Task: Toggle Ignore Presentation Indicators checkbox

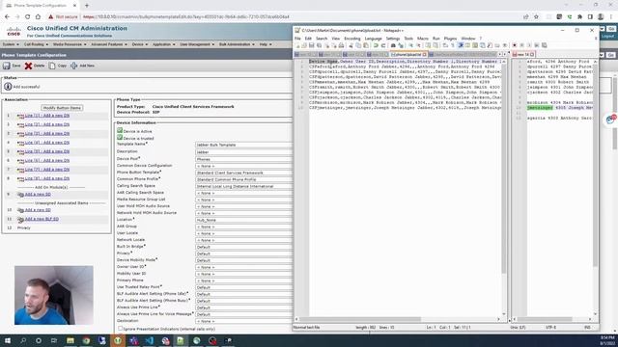Action: (x=121, y=328)
